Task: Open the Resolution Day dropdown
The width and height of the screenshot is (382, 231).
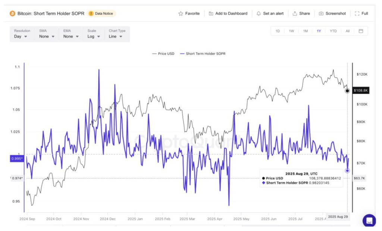Action: click(x=21, y=37)
